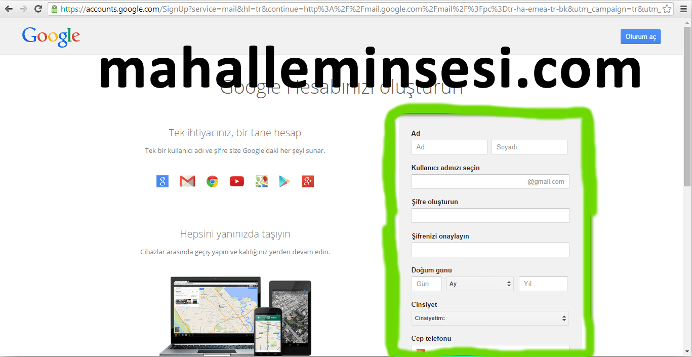Click the Gün day field

[427, 284]
